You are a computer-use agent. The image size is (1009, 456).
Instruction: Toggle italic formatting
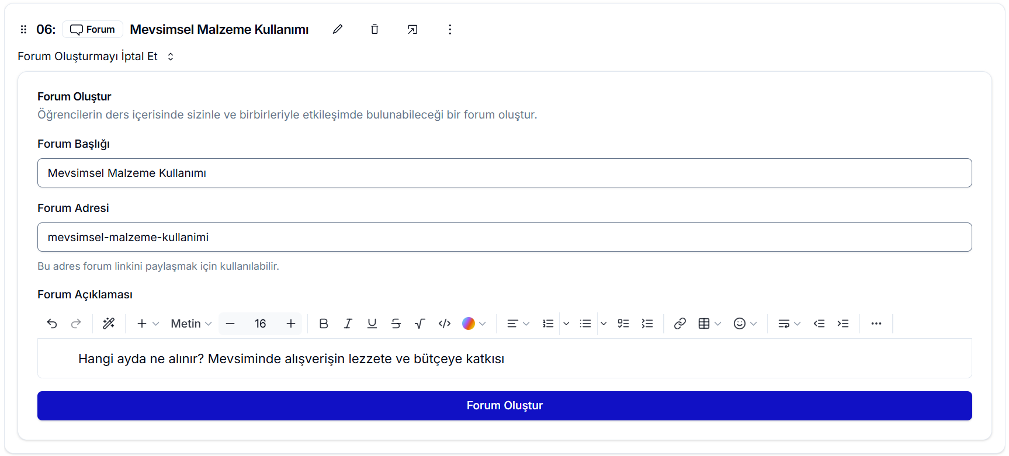(348, 323)
